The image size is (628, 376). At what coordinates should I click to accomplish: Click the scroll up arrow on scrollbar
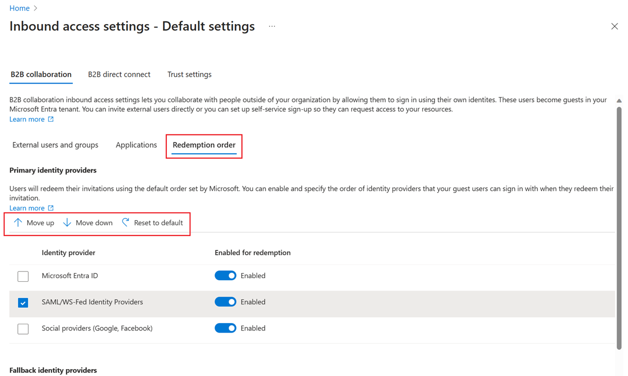click(619, 100)
